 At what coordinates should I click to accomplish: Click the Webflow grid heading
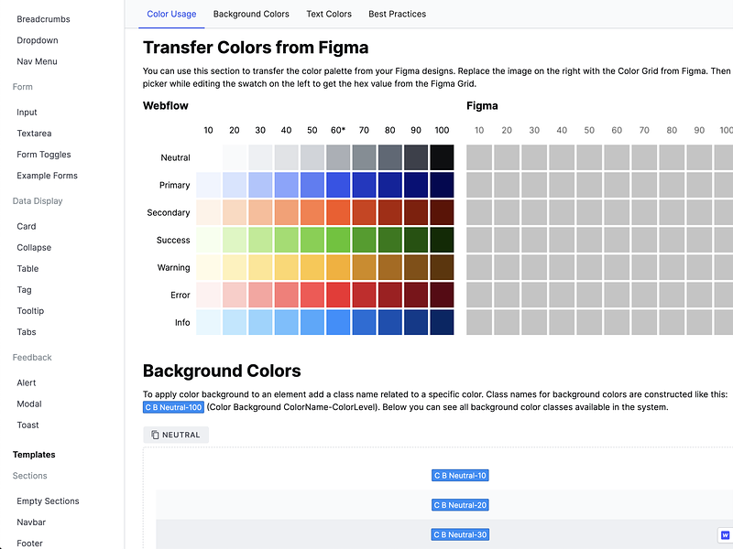click(x=166, y=105)
